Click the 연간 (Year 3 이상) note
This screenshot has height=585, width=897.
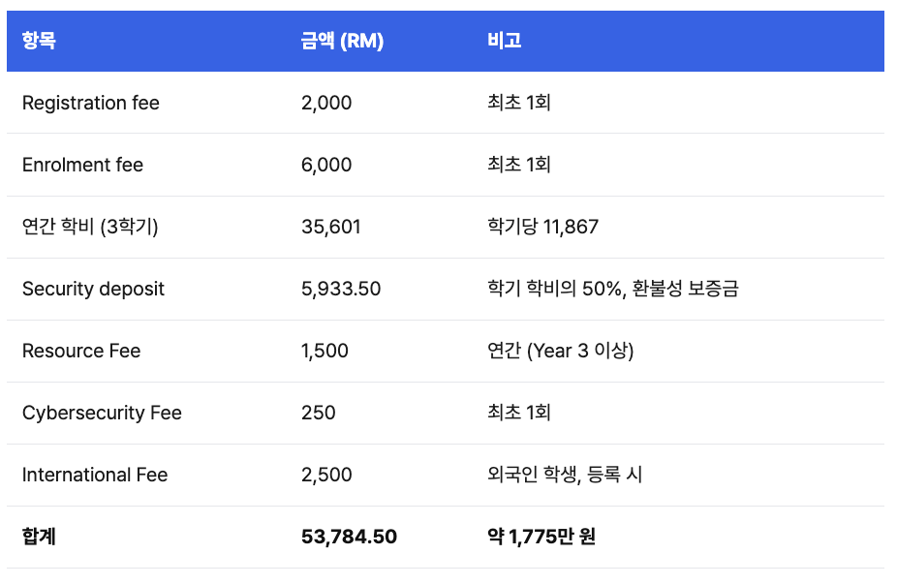561,351
